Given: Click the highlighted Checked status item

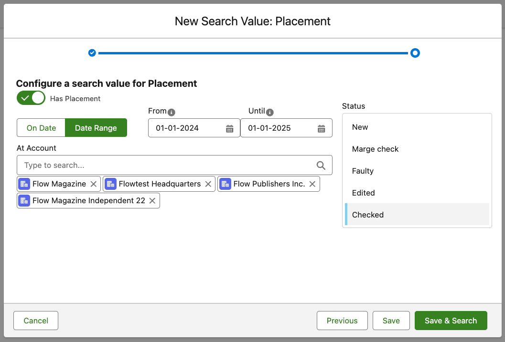Looking at the screenshot, I should (368, 215).
